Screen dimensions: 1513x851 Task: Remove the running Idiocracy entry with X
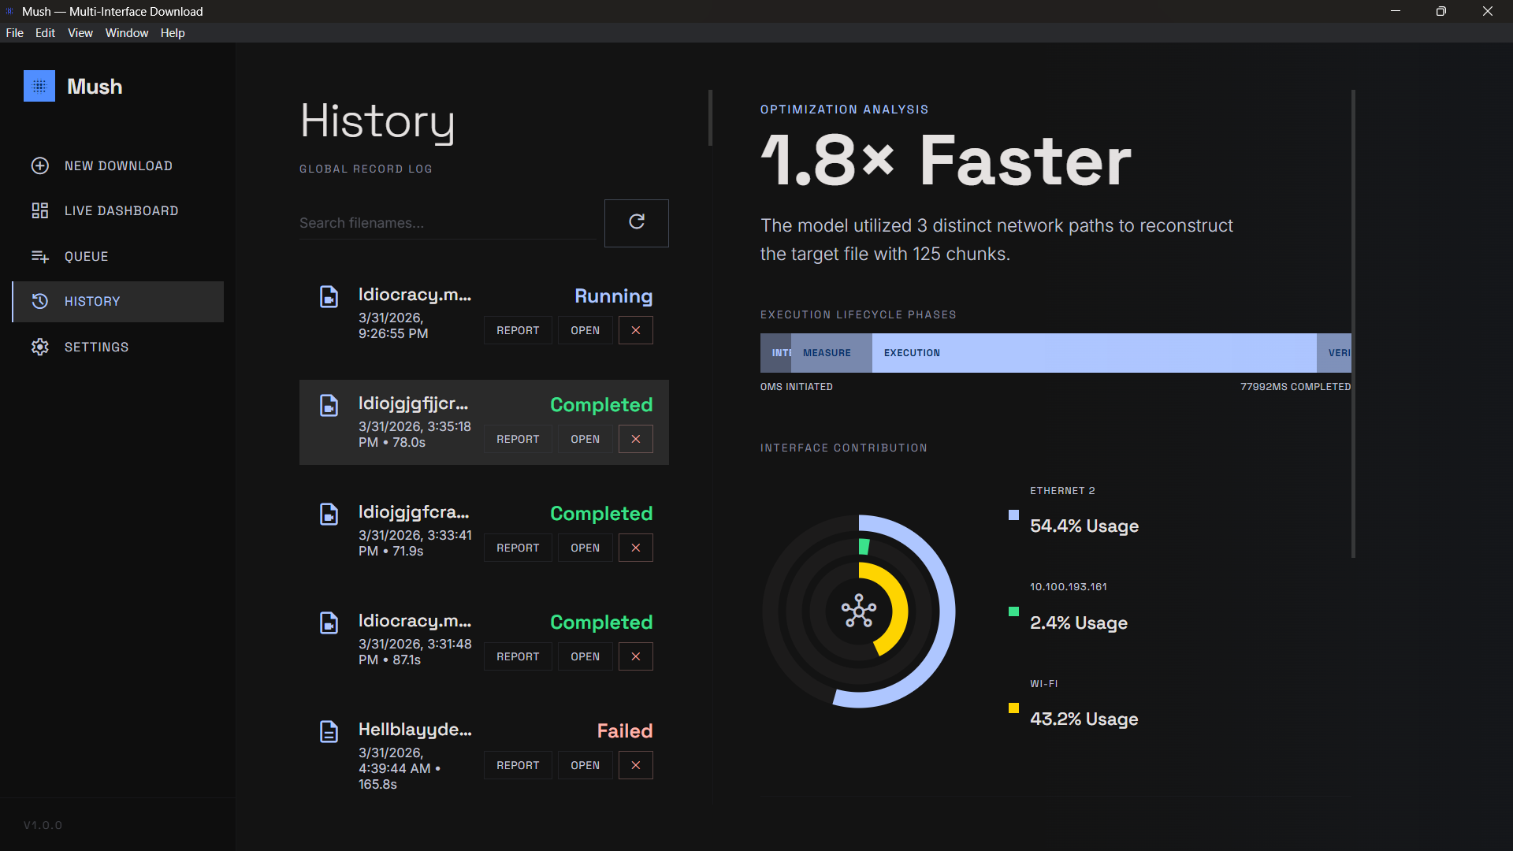[x=635, y=330]
